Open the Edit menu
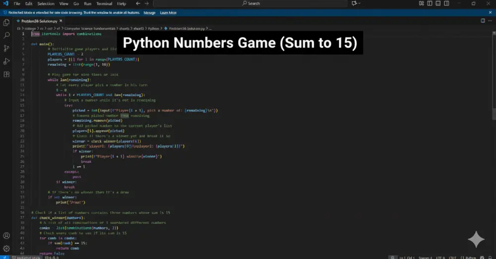The height and width of the screenshot is (259, 496). pos(29,3)
